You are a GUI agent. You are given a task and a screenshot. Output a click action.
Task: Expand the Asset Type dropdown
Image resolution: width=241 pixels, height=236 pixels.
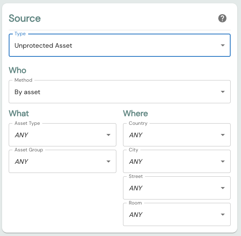click(x=63, y=135)
